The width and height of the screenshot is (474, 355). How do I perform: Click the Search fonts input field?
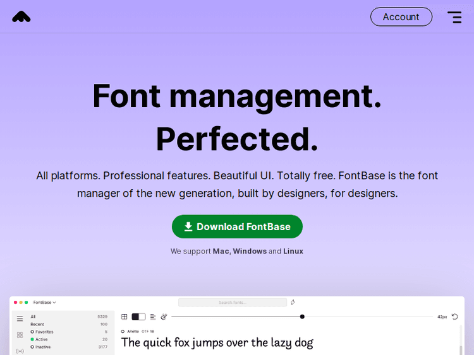tap(233, 303)
